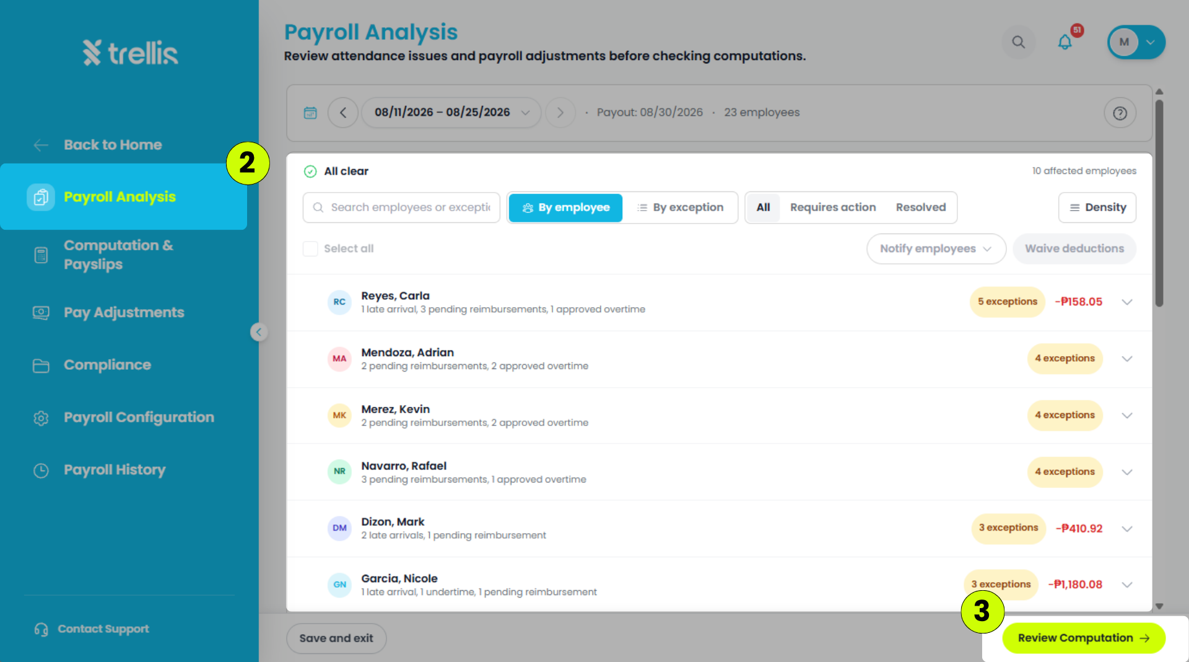Viewport: 1189px width, 662px height.
Task: Expand the Garcia, Nicole row
Action: click(1127, 585)
